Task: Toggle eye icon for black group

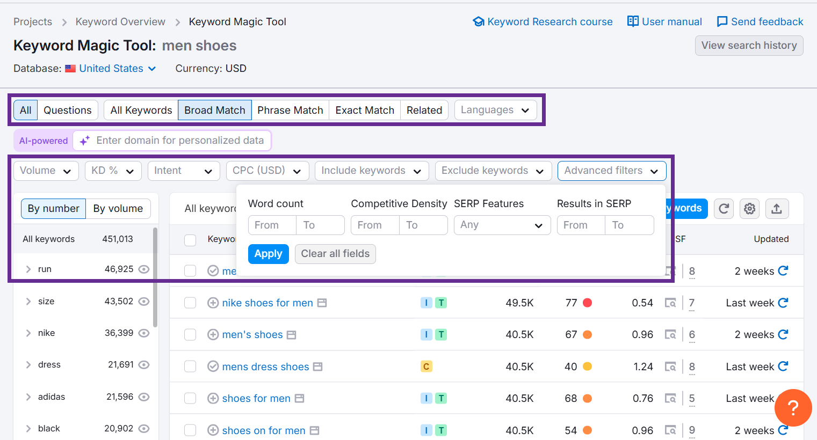Action: (144, 429)
